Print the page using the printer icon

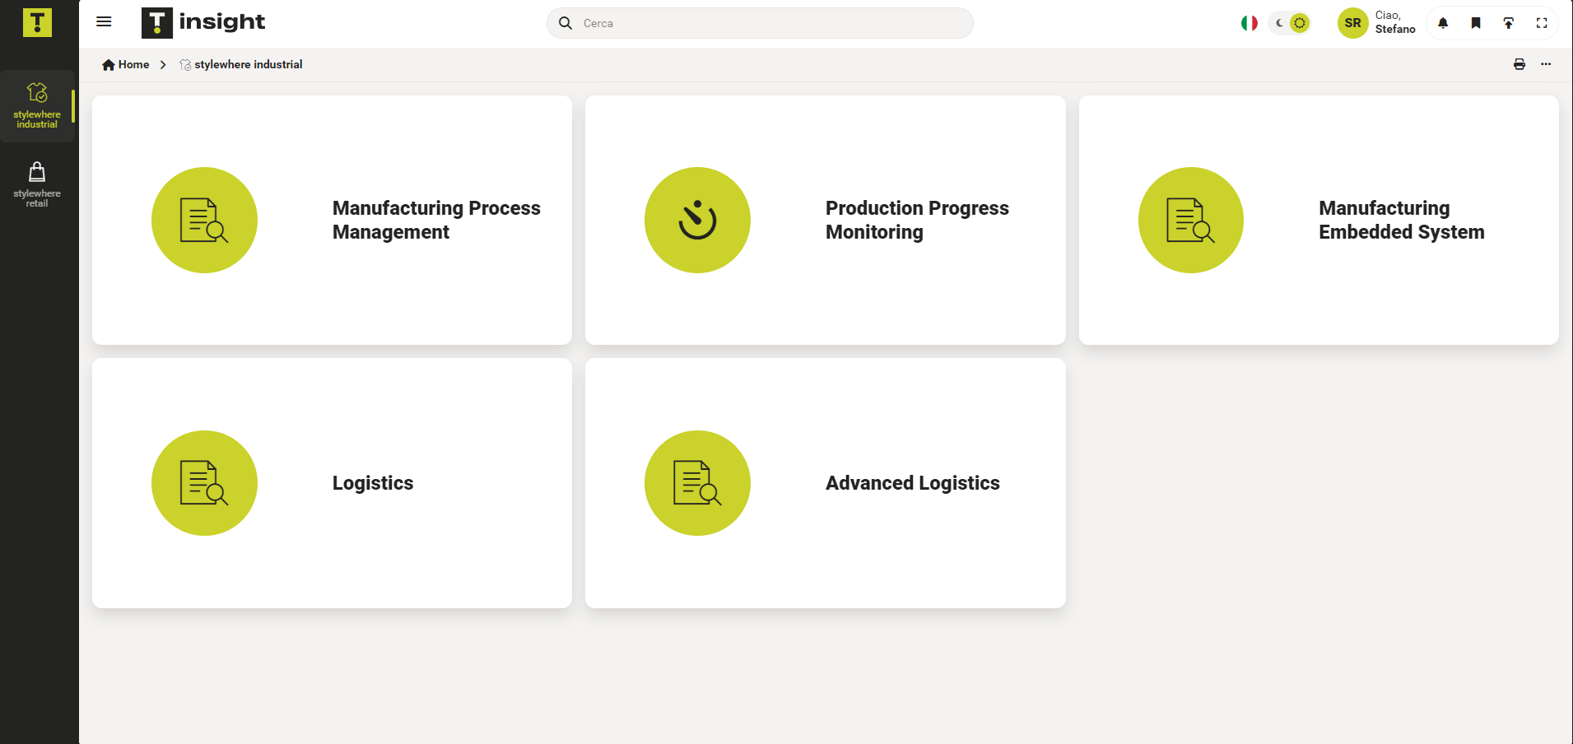click(1519, 64)
